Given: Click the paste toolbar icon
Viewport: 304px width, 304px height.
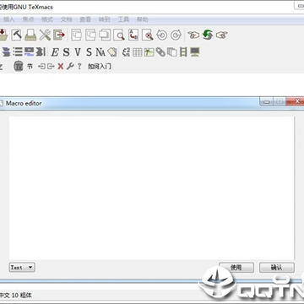Looking at the screenshot, I should click(x=105, y=35).
